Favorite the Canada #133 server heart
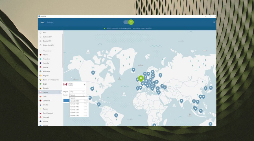This screenshot has height=141, width=254. point(86,104)
